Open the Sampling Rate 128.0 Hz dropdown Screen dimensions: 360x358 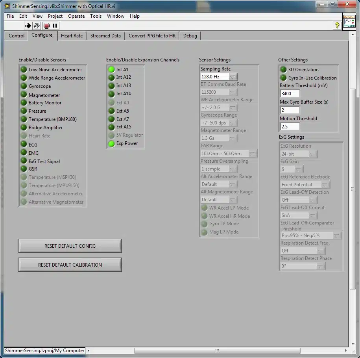(x=219, y=77)
